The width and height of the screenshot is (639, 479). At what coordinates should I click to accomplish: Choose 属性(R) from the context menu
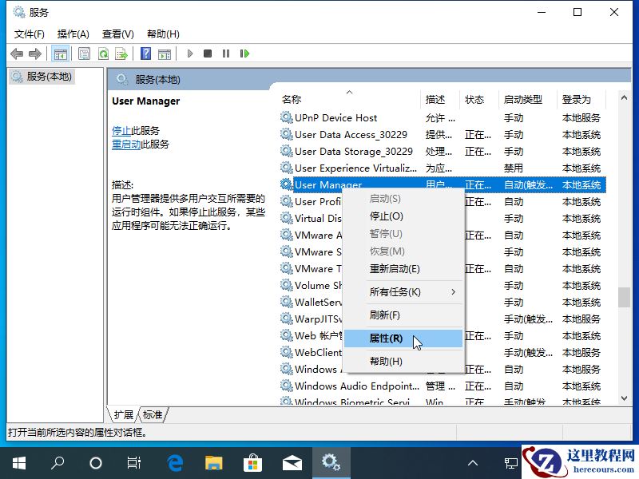tap(386, 338)
